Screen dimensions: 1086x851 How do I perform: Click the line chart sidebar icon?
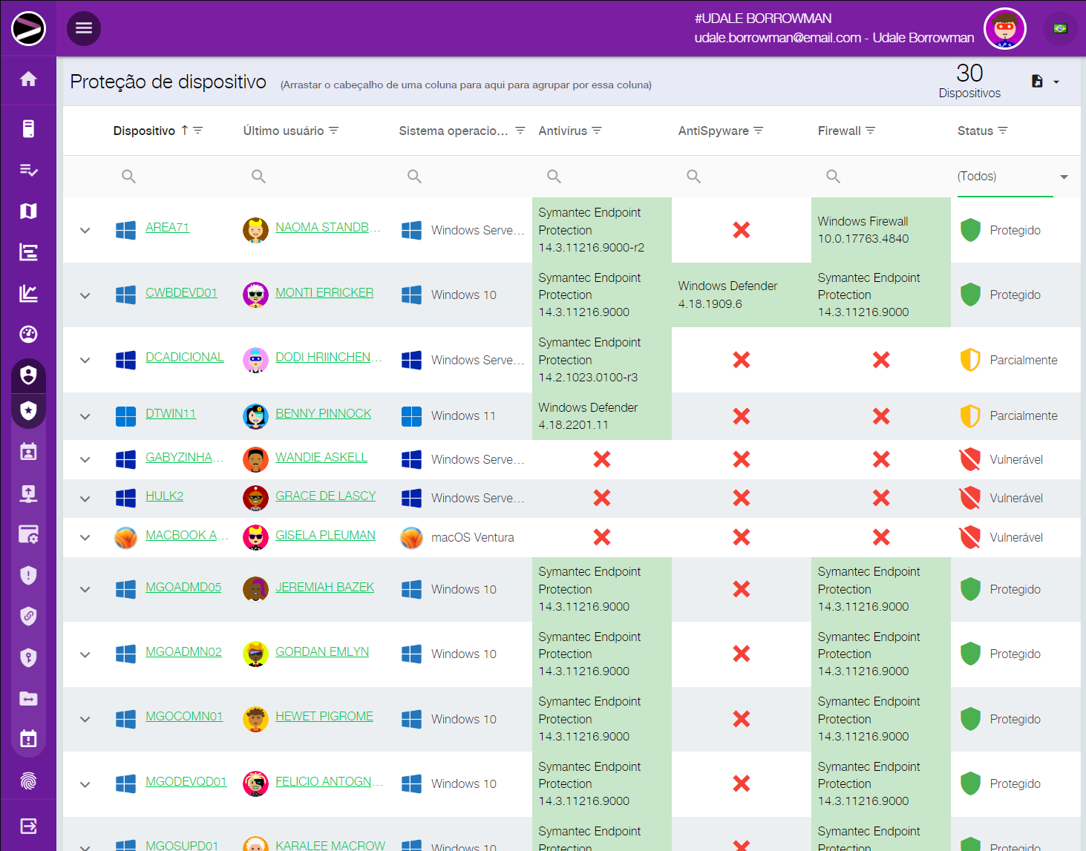coord(28,293)
